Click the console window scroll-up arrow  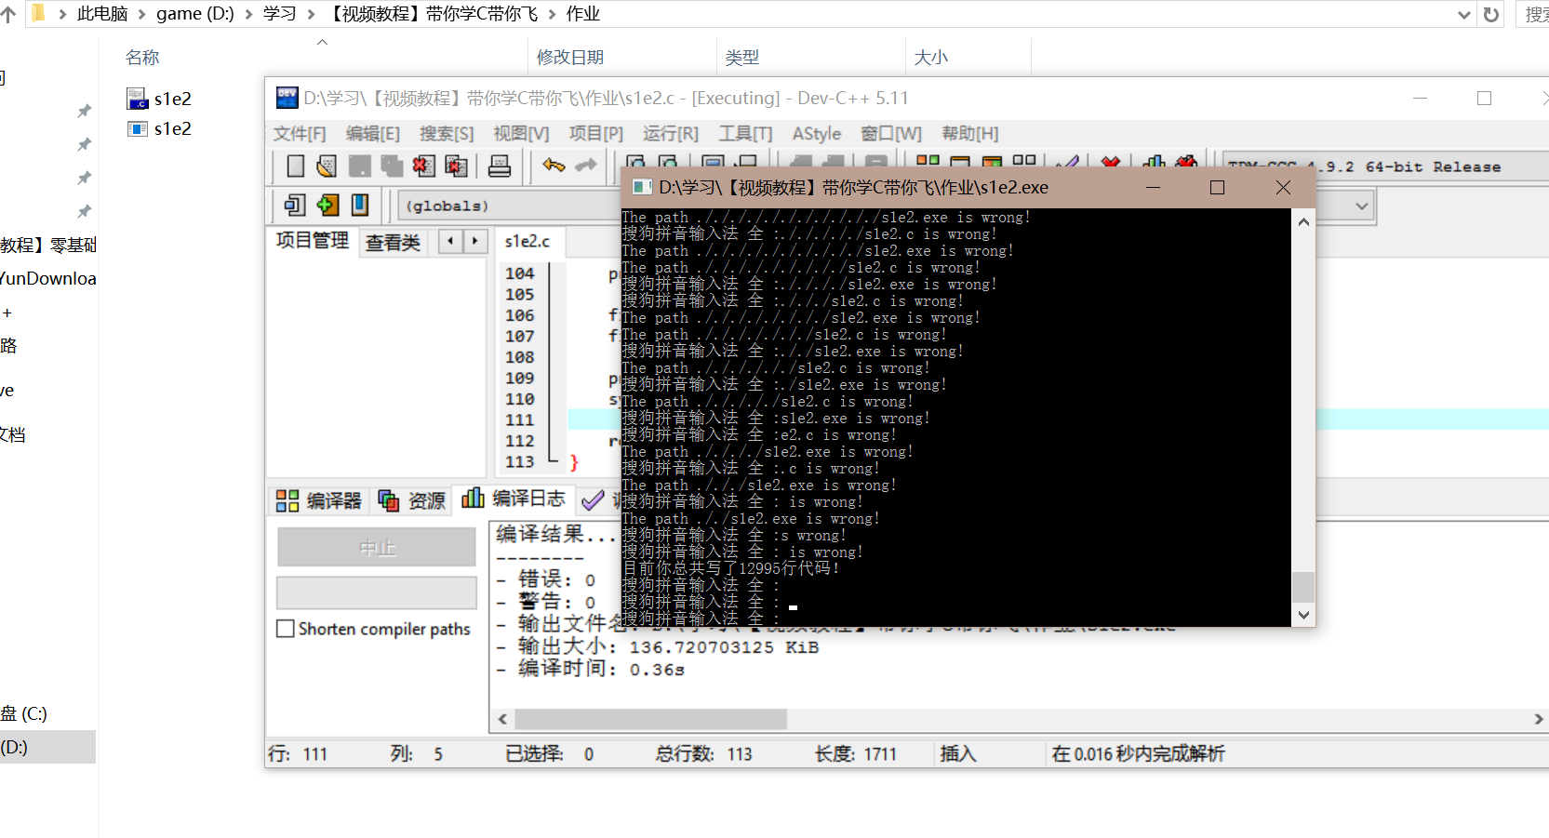coord(1303,222)
